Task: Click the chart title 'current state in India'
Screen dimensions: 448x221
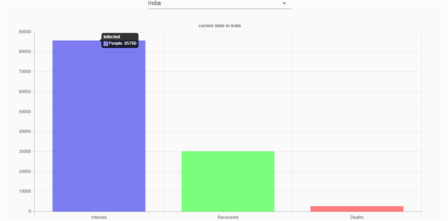Action: (x=220, y=26)
